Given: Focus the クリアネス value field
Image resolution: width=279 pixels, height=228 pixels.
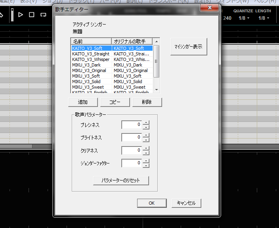Looking at the screenshot, I should [x=132, y=150].
